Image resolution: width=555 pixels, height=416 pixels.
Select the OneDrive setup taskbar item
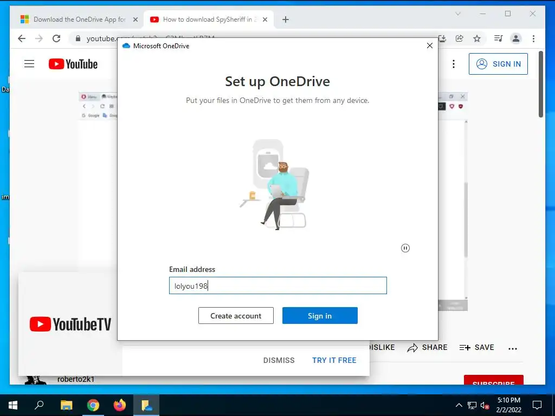(x=146, y=405)
